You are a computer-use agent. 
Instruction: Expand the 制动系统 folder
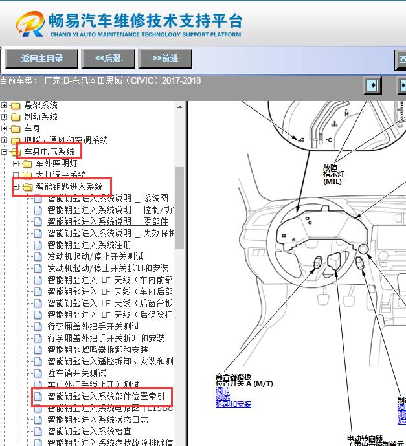point(4,117)
